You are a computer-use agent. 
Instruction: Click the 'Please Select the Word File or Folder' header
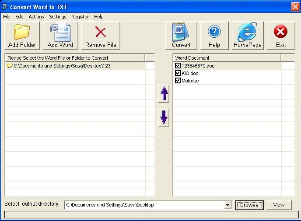tap(75, 58)
